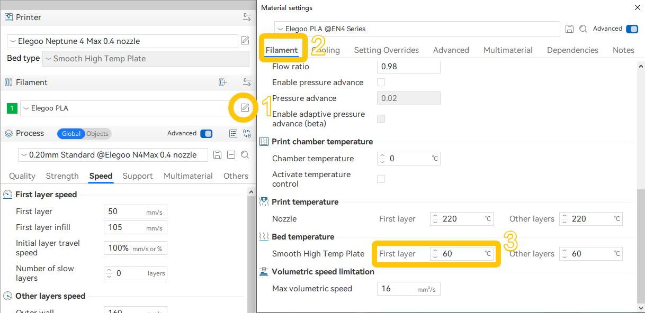
Task: Click Chamber temperature stepper arrows
Action: pos(382,159)
